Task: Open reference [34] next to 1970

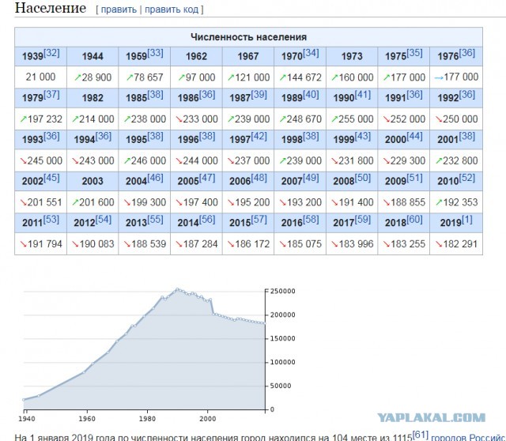Action: 311,53
